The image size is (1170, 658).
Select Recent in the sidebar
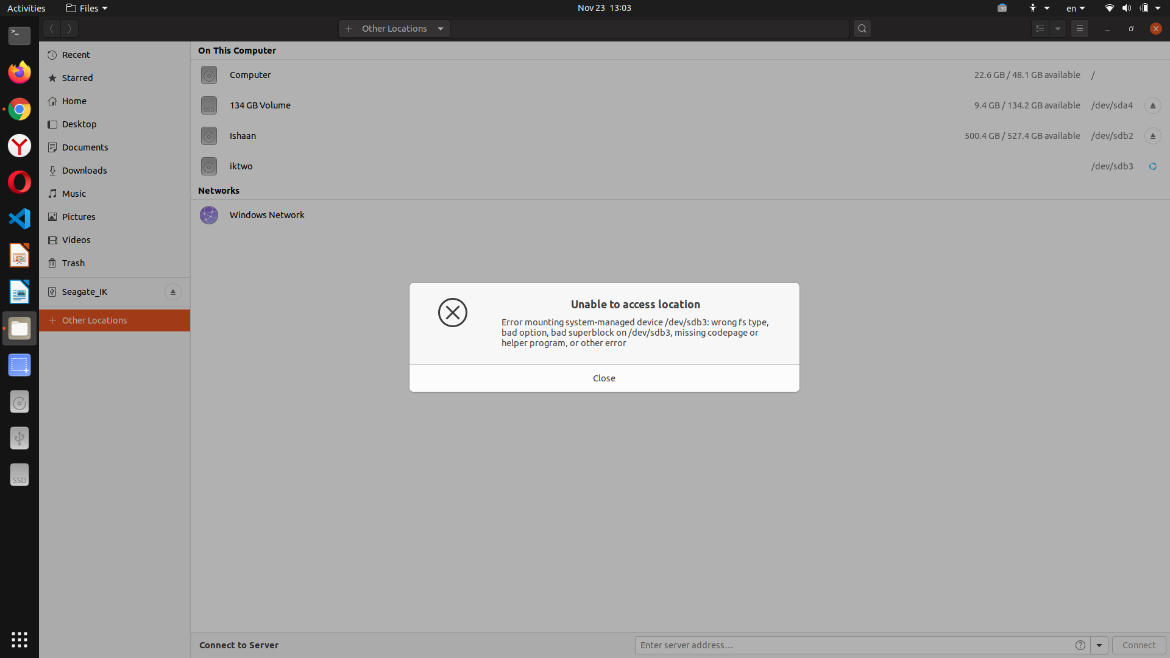click(115, 55)
